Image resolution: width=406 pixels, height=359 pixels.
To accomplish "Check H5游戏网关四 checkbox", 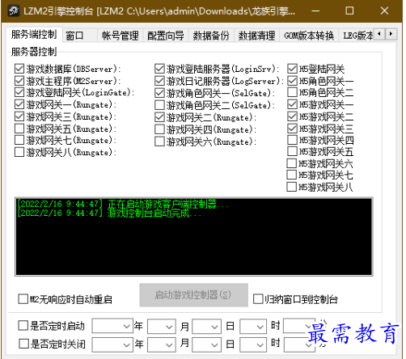I will coord(292,140).
